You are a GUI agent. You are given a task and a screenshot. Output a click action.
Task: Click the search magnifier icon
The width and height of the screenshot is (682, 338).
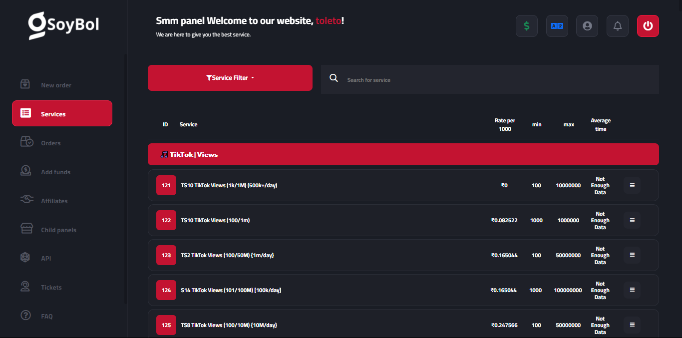pos(334,78)
